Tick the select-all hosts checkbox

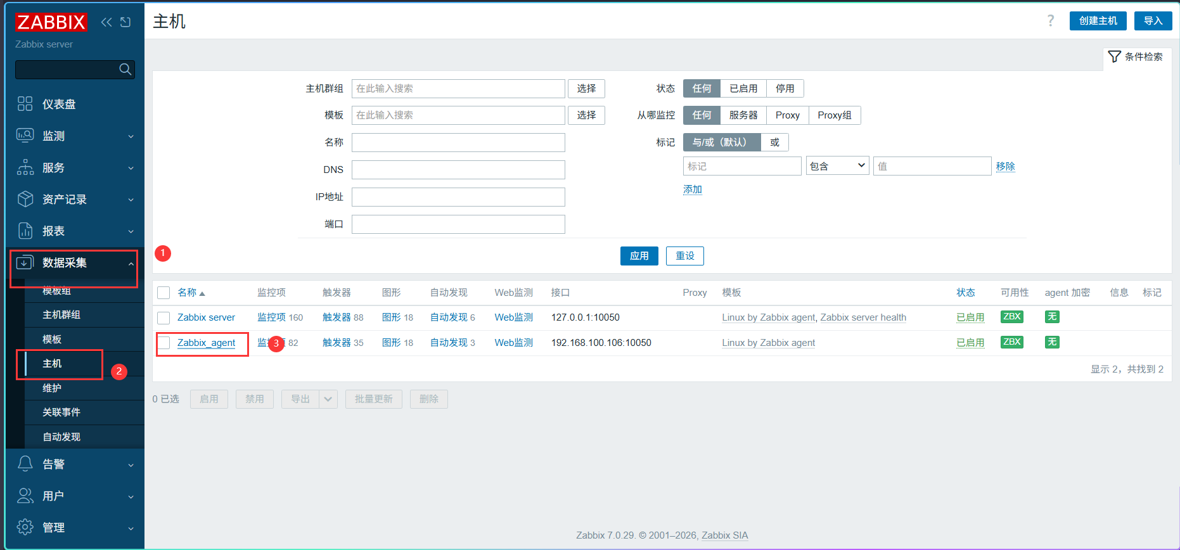[x=164, y=293]
